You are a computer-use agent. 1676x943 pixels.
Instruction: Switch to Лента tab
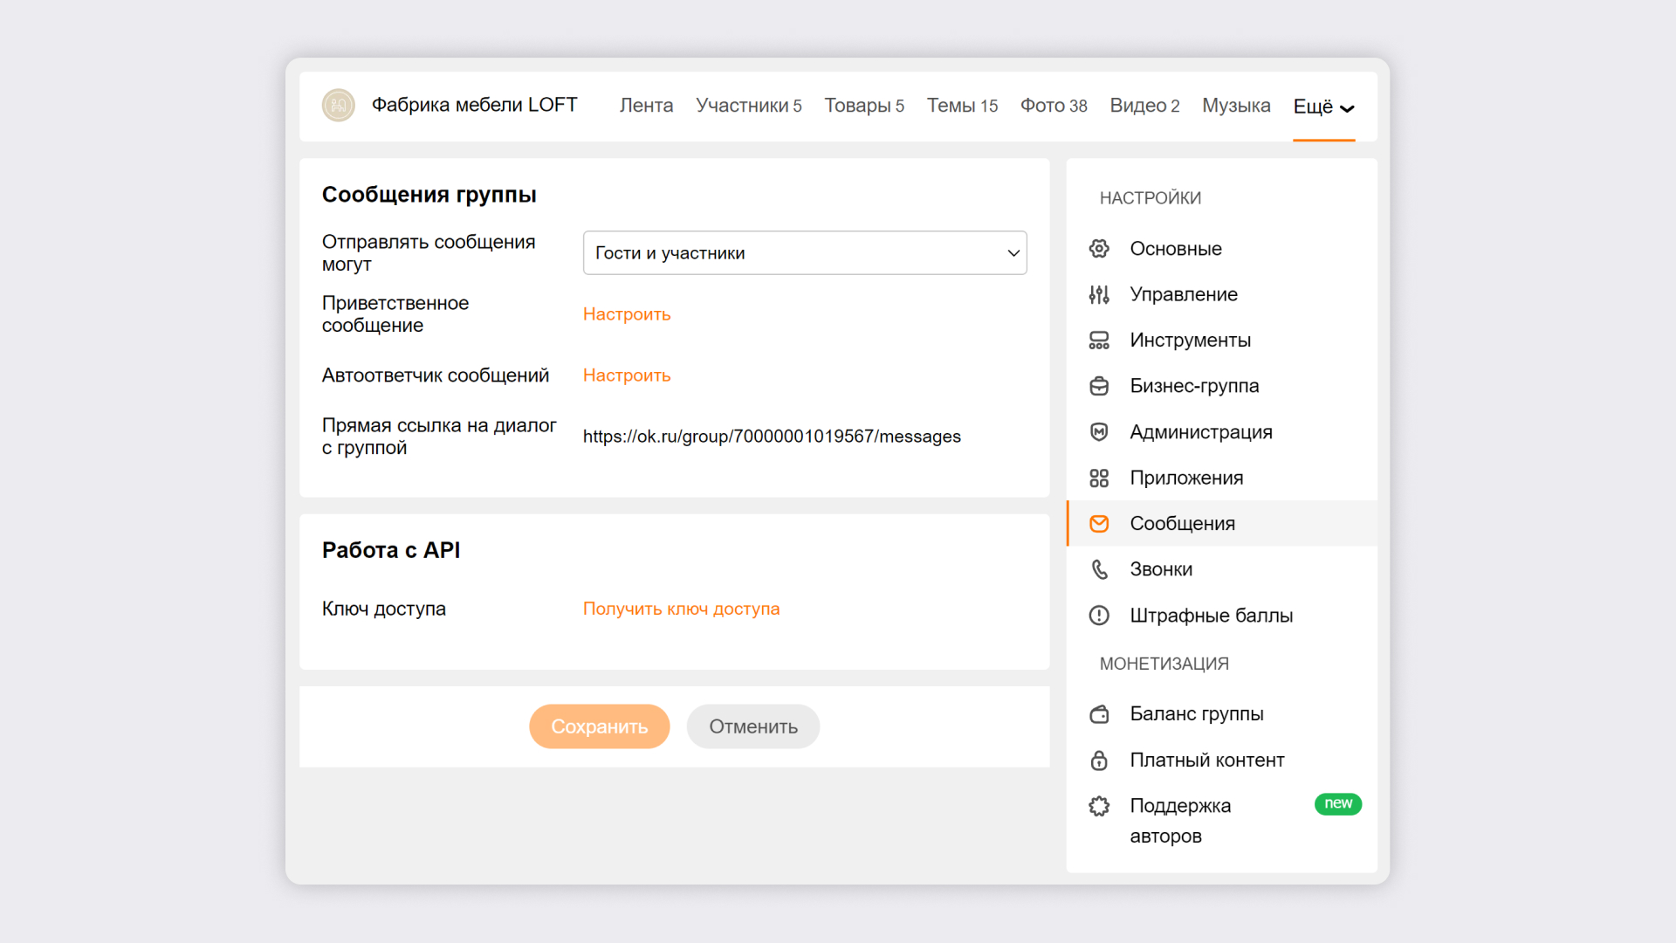(x=646, y=105)
